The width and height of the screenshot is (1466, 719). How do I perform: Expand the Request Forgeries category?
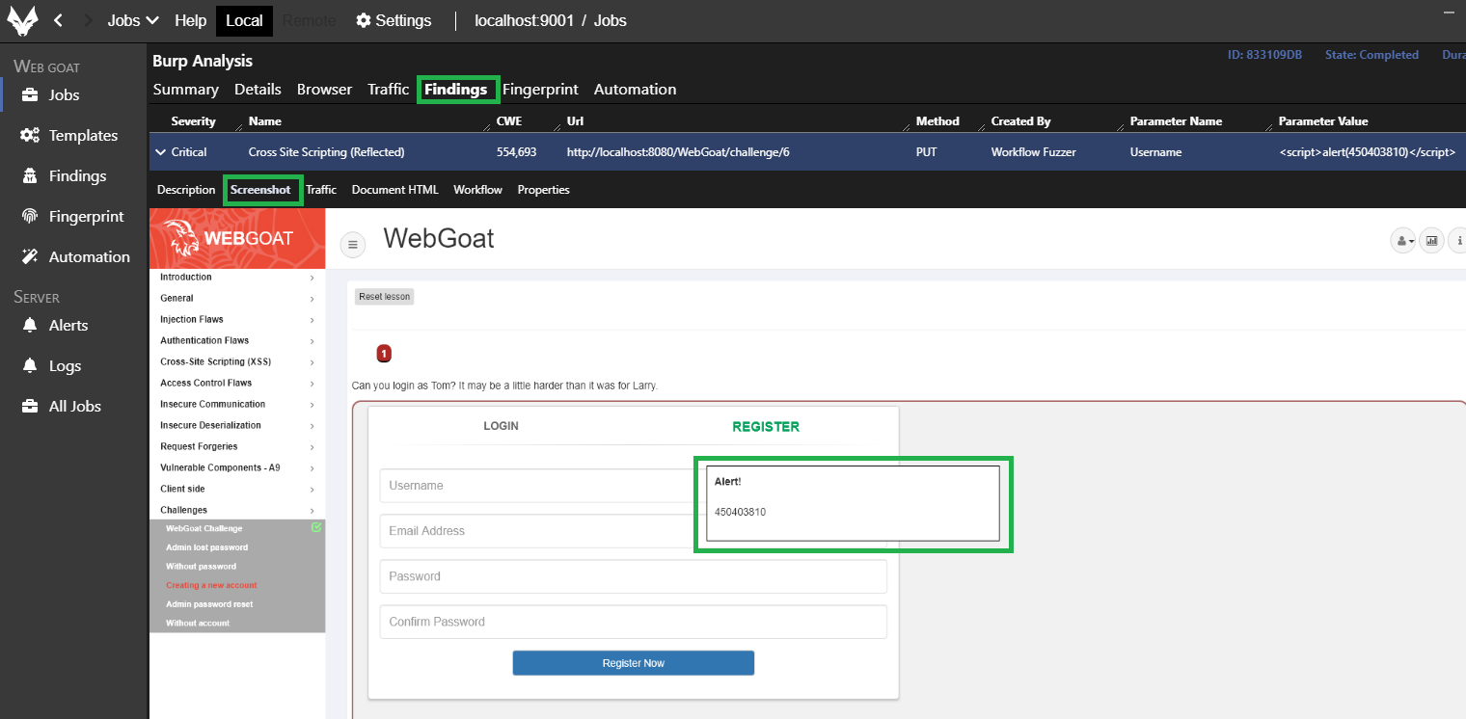pyautogui.click(x=237, y=447)
